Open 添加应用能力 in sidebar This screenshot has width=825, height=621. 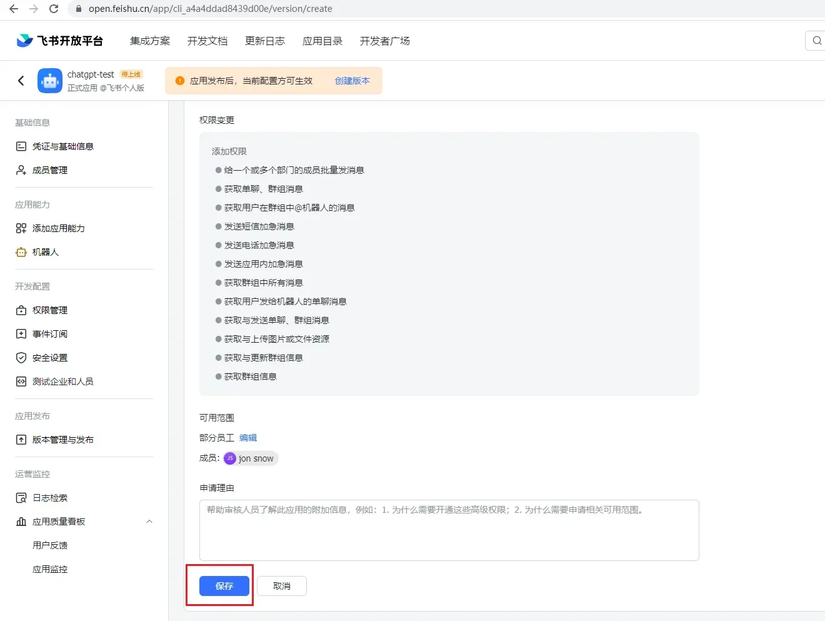click(59, 228)
